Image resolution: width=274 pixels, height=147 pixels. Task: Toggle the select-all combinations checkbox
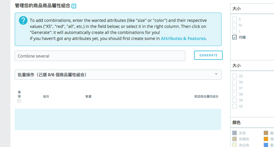19,101
